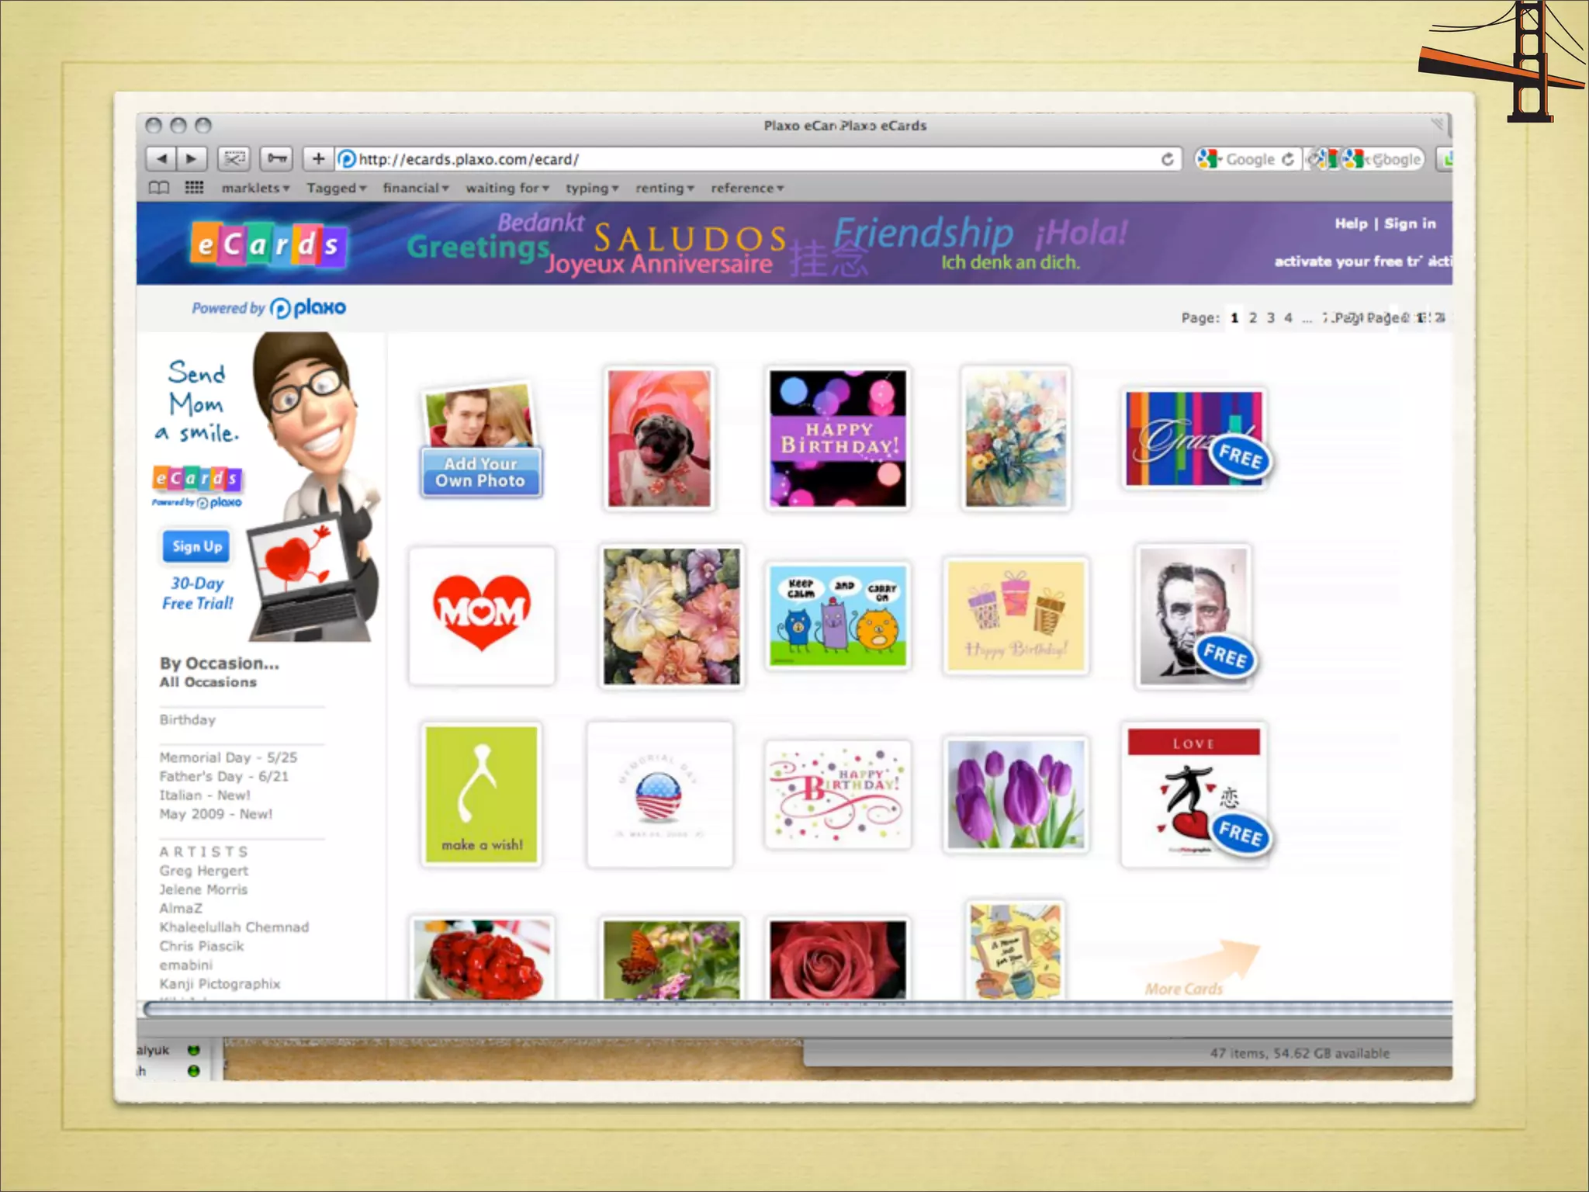
Task: Click the add bookmark plus button
Action: (318, 159)
